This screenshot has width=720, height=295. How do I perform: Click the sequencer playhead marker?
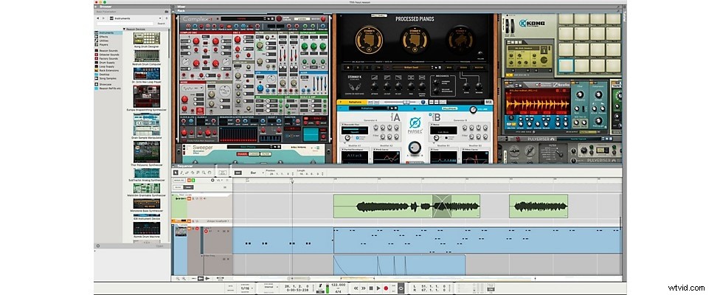pos(292,181)
